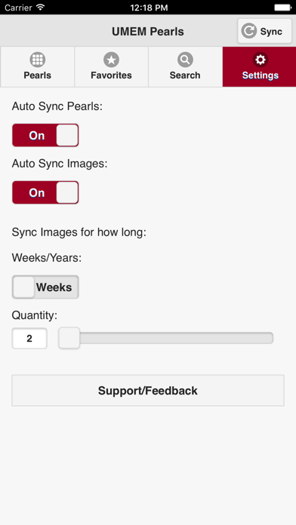The image size is (296, 525).
Task: Click the Quantity slider handle
Action: tap(69, 338)
